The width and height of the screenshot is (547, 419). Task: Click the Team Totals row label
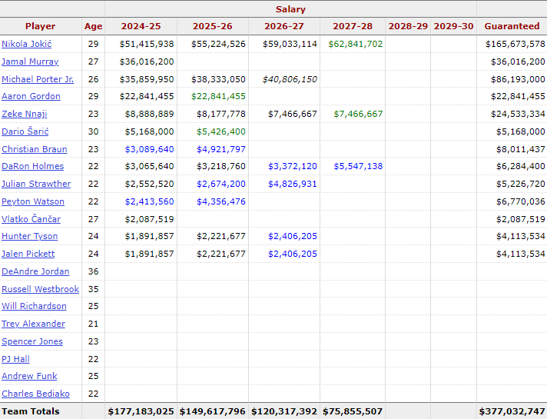(x=31, y=411)
